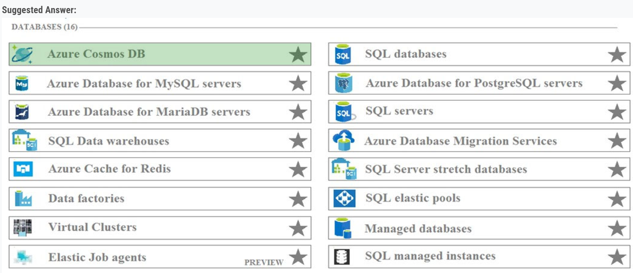Star the SQL Data warehouses service
The height and width of the screenshot is (273, 633).
tap(298, 141)
